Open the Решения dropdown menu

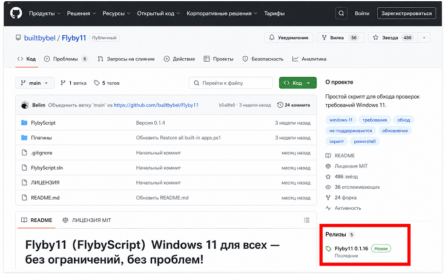81,13
